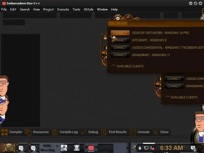The image size is (204, 153).
Task: Open the Project menu
Action: [48, 9]
